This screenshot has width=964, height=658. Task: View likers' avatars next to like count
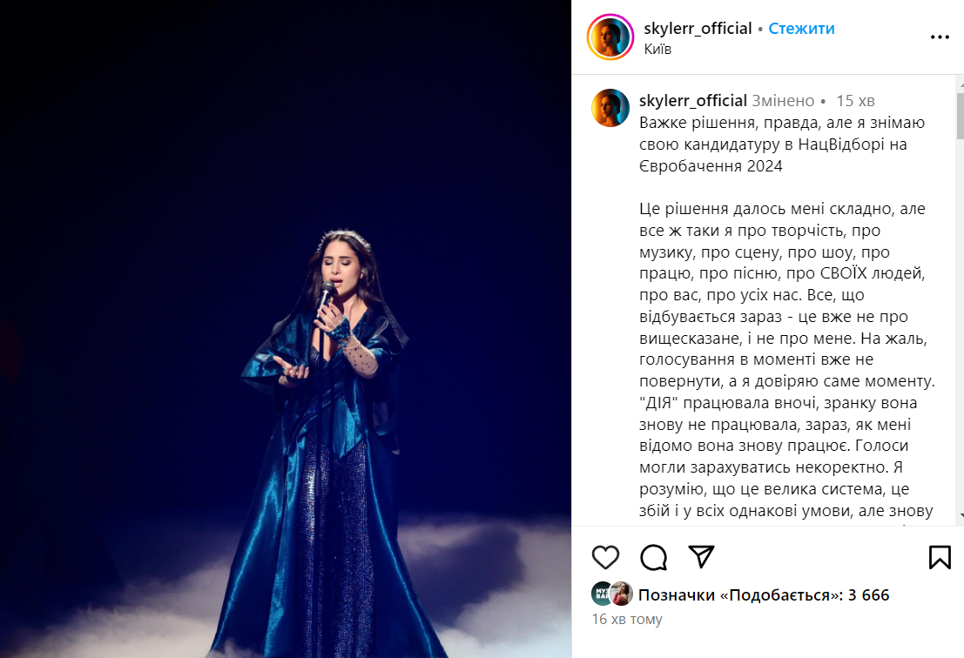pyautogui.click(x=611, y=594)
